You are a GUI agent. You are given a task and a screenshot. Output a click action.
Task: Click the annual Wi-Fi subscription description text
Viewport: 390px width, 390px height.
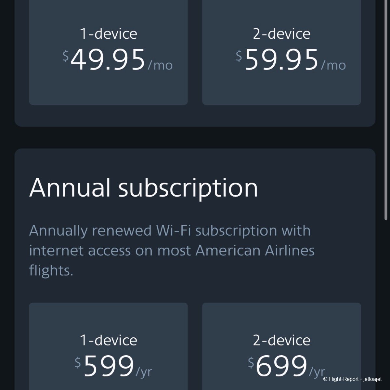(x=172, y=251)
